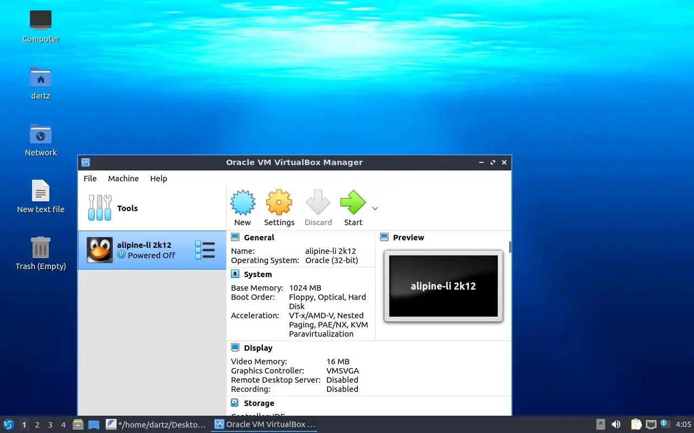Click the VirtualBox title bar window icon
The image size is (694, 433).
(85, 162)
